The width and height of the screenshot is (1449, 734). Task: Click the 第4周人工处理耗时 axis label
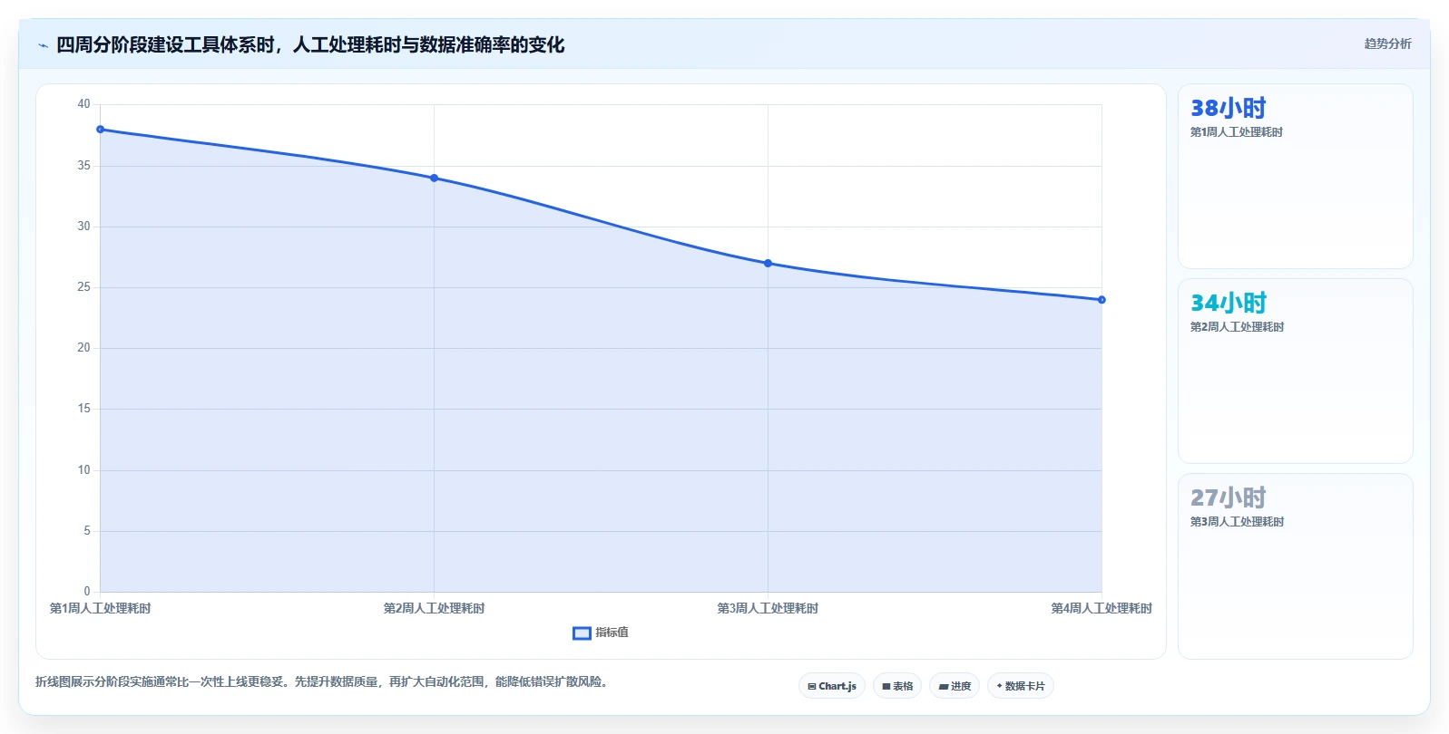pyautogui.click(x=1101, y=608)
